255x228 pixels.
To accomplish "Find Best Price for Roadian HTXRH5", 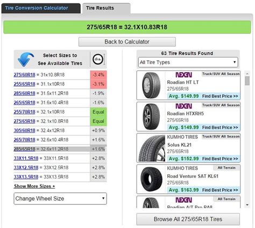I will pyautogui.click(x=220, y=127).
